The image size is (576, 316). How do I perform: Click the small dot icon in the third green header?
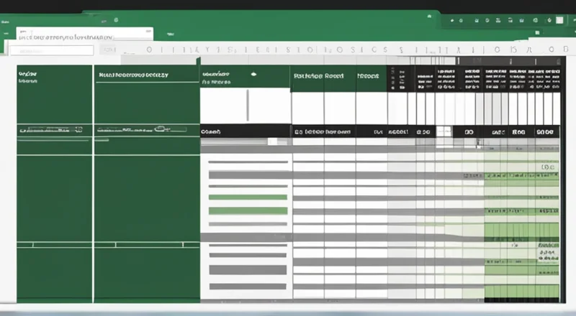(x=253, y=74)
